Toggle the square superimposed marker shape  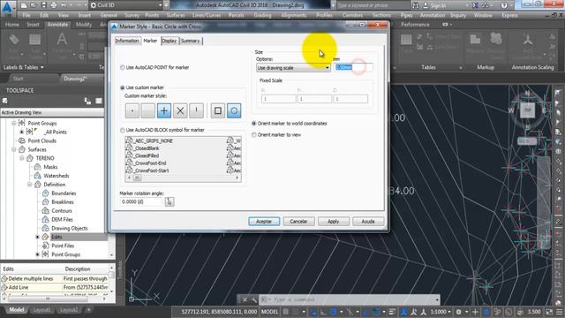[x=218, y=110]
